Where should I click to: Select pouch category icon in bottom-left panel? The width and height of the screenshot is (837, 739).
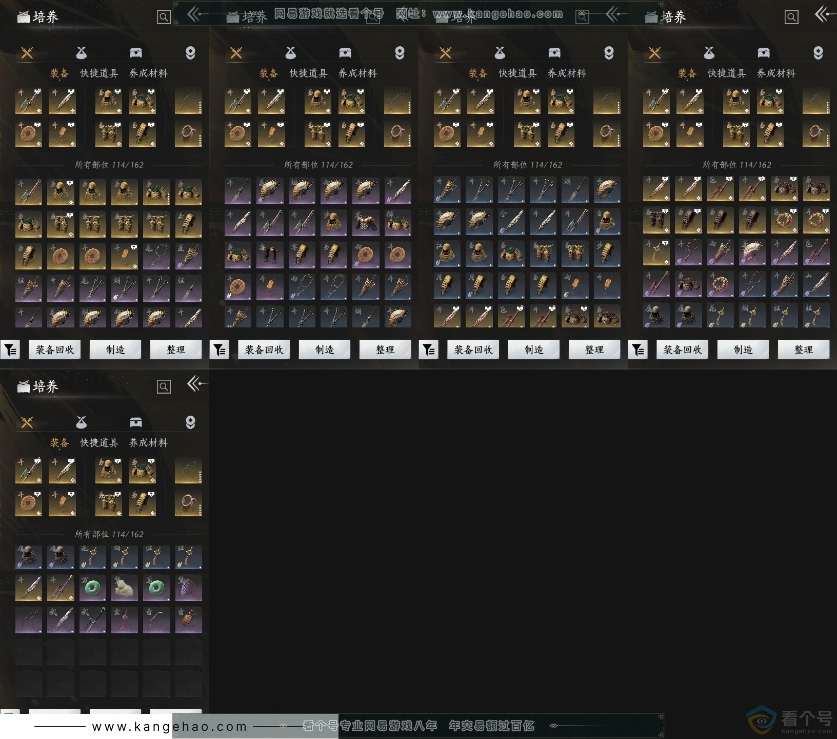[x=82, y=422]
